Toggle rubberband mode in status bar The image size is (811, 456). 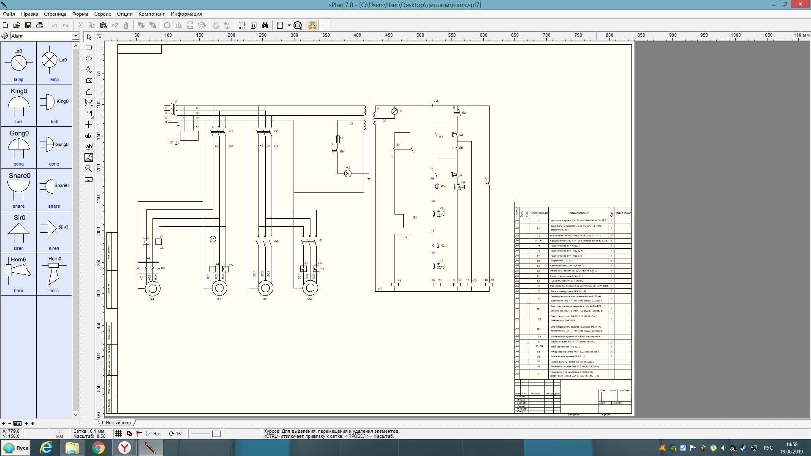pyautogui.click(x=129, y=434)
